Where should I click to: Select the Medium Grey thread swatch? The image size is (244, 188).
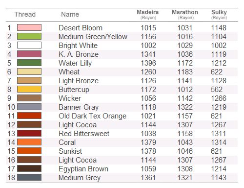coord(29,177)
